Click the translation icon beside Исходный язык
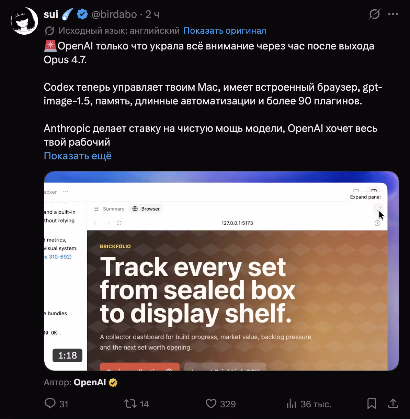Image resolution: width=410 pixels, height=419 pixels. pyautogui.click(x=49, y=31)
